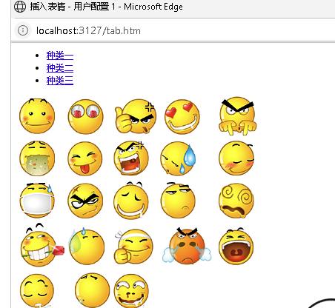Insert the tongue-out laughing emoji
335x308 pixels.
(x=85, y=158)
